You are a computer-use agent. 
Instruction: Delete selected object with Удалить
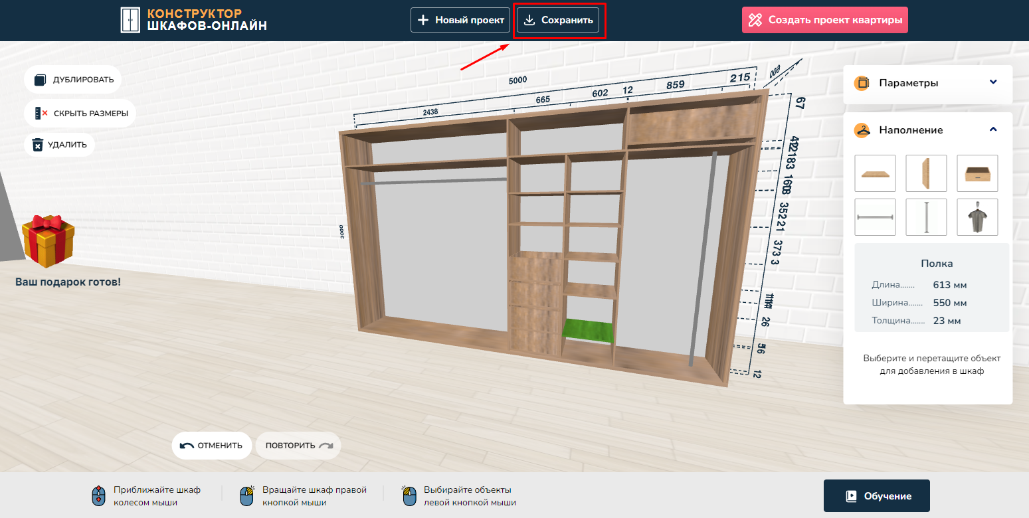click(x=60, y=144)
